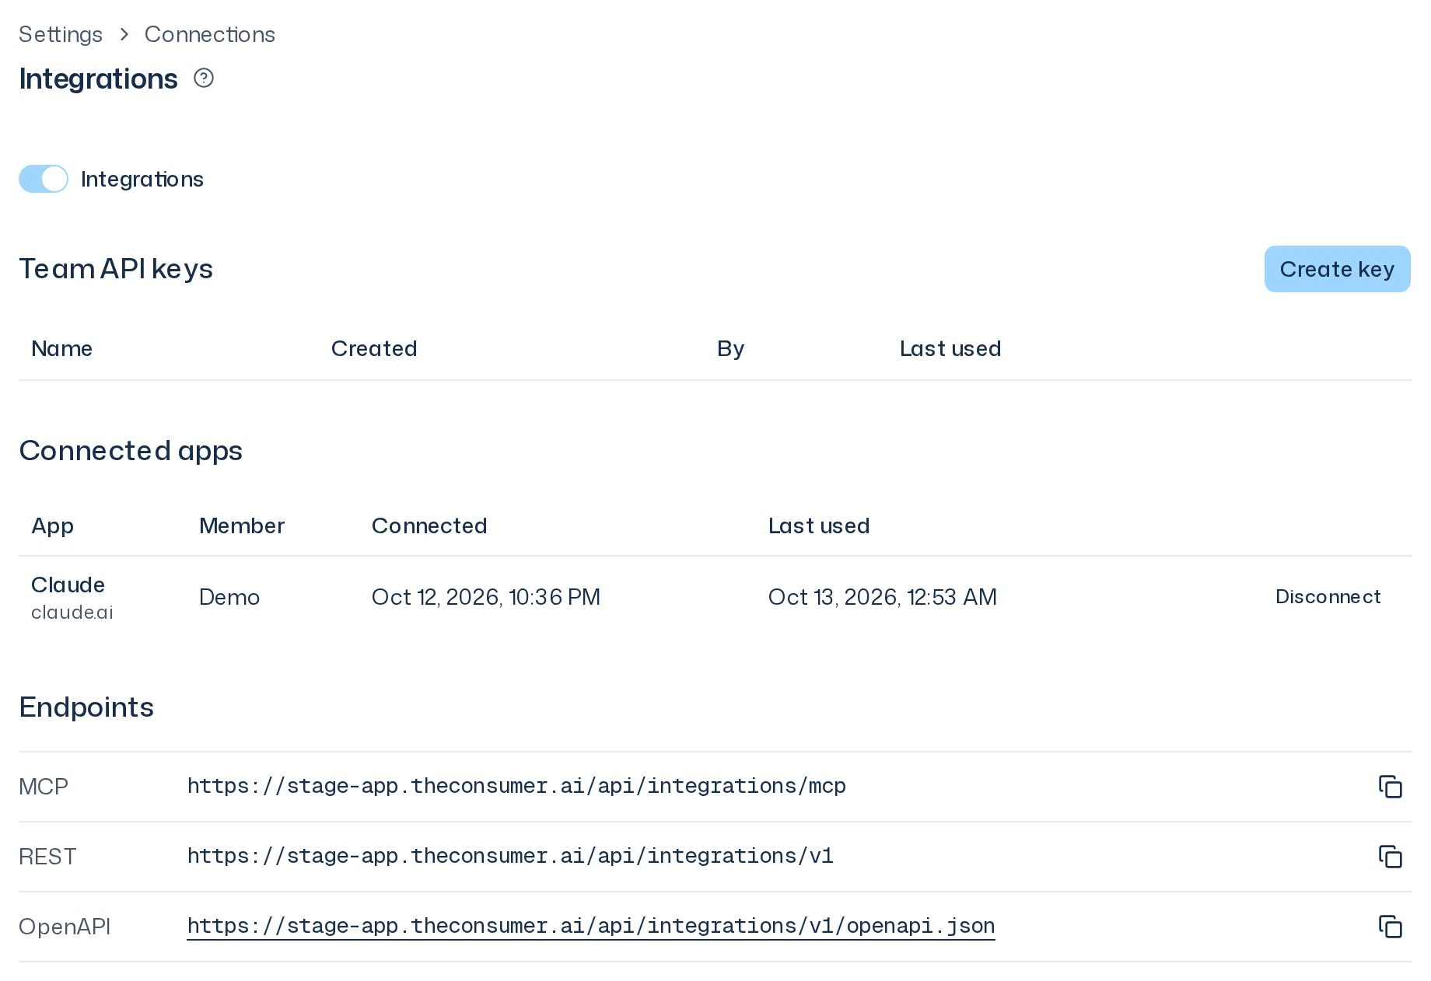This screenshot has height=981, width=1431.
Task: Click the help icon beside Integrations heading
Action: 204,78
